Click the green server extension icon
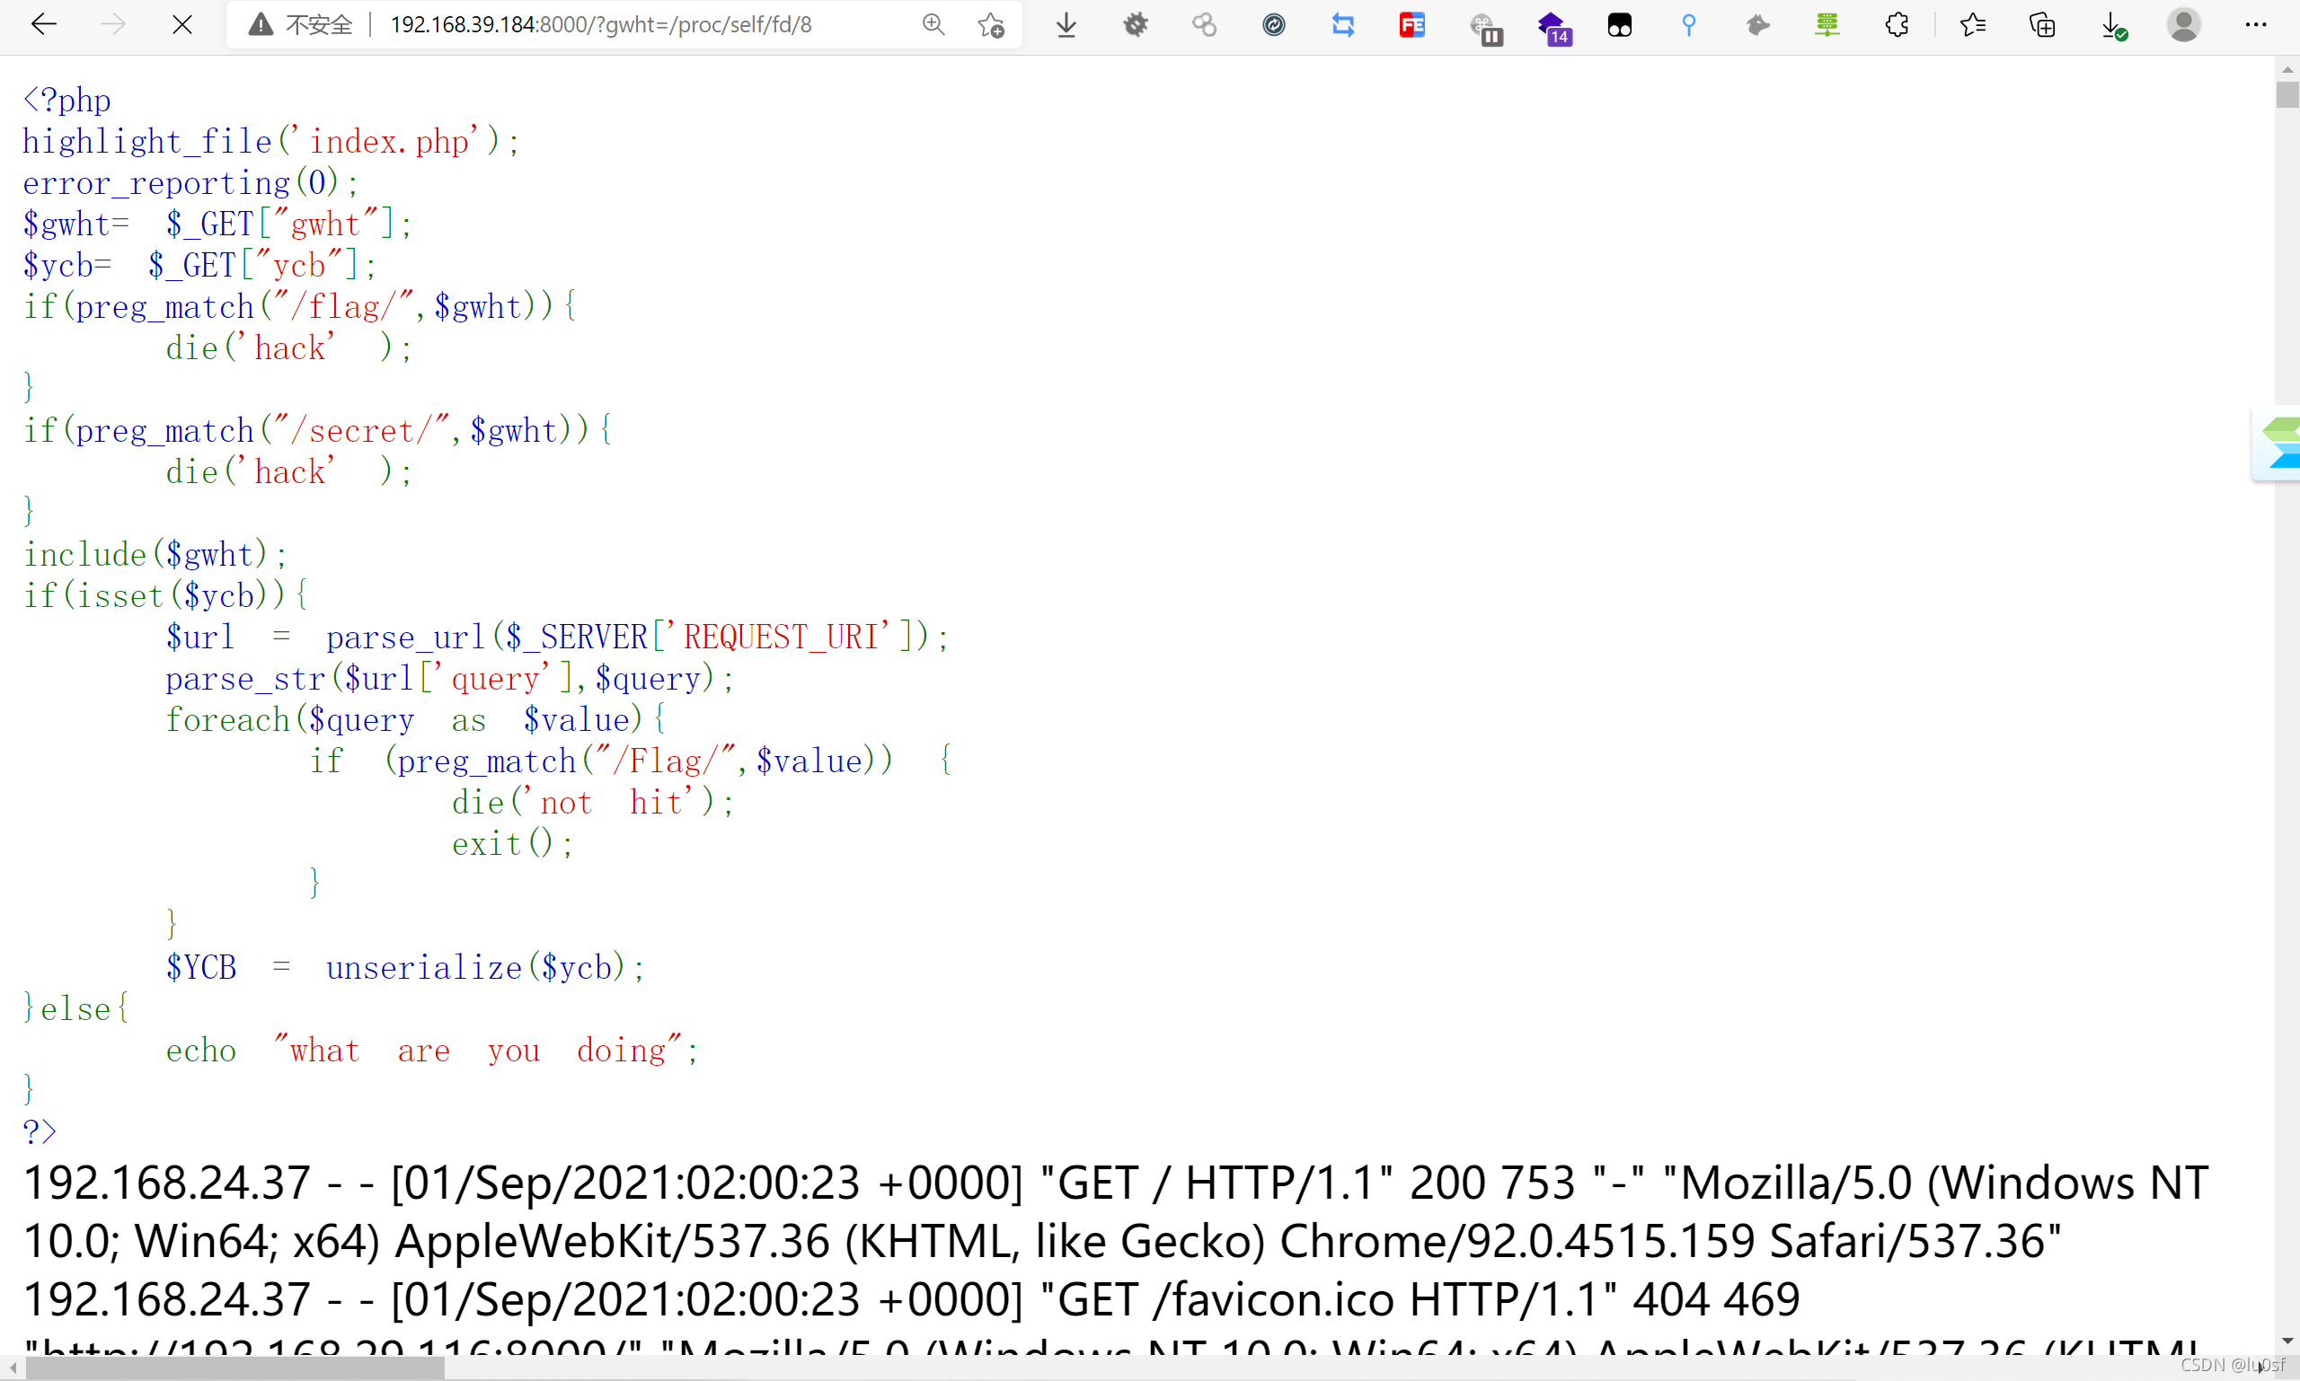Viewport: 2300px width, 1381px height. 1827,25
